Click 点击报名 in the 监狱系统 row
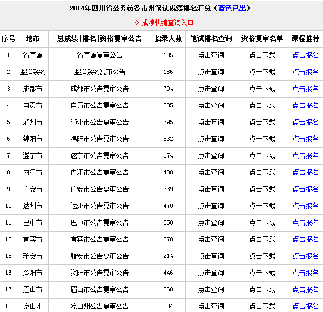323x312 pixels. pyautogui.click(x=306, y=72)
